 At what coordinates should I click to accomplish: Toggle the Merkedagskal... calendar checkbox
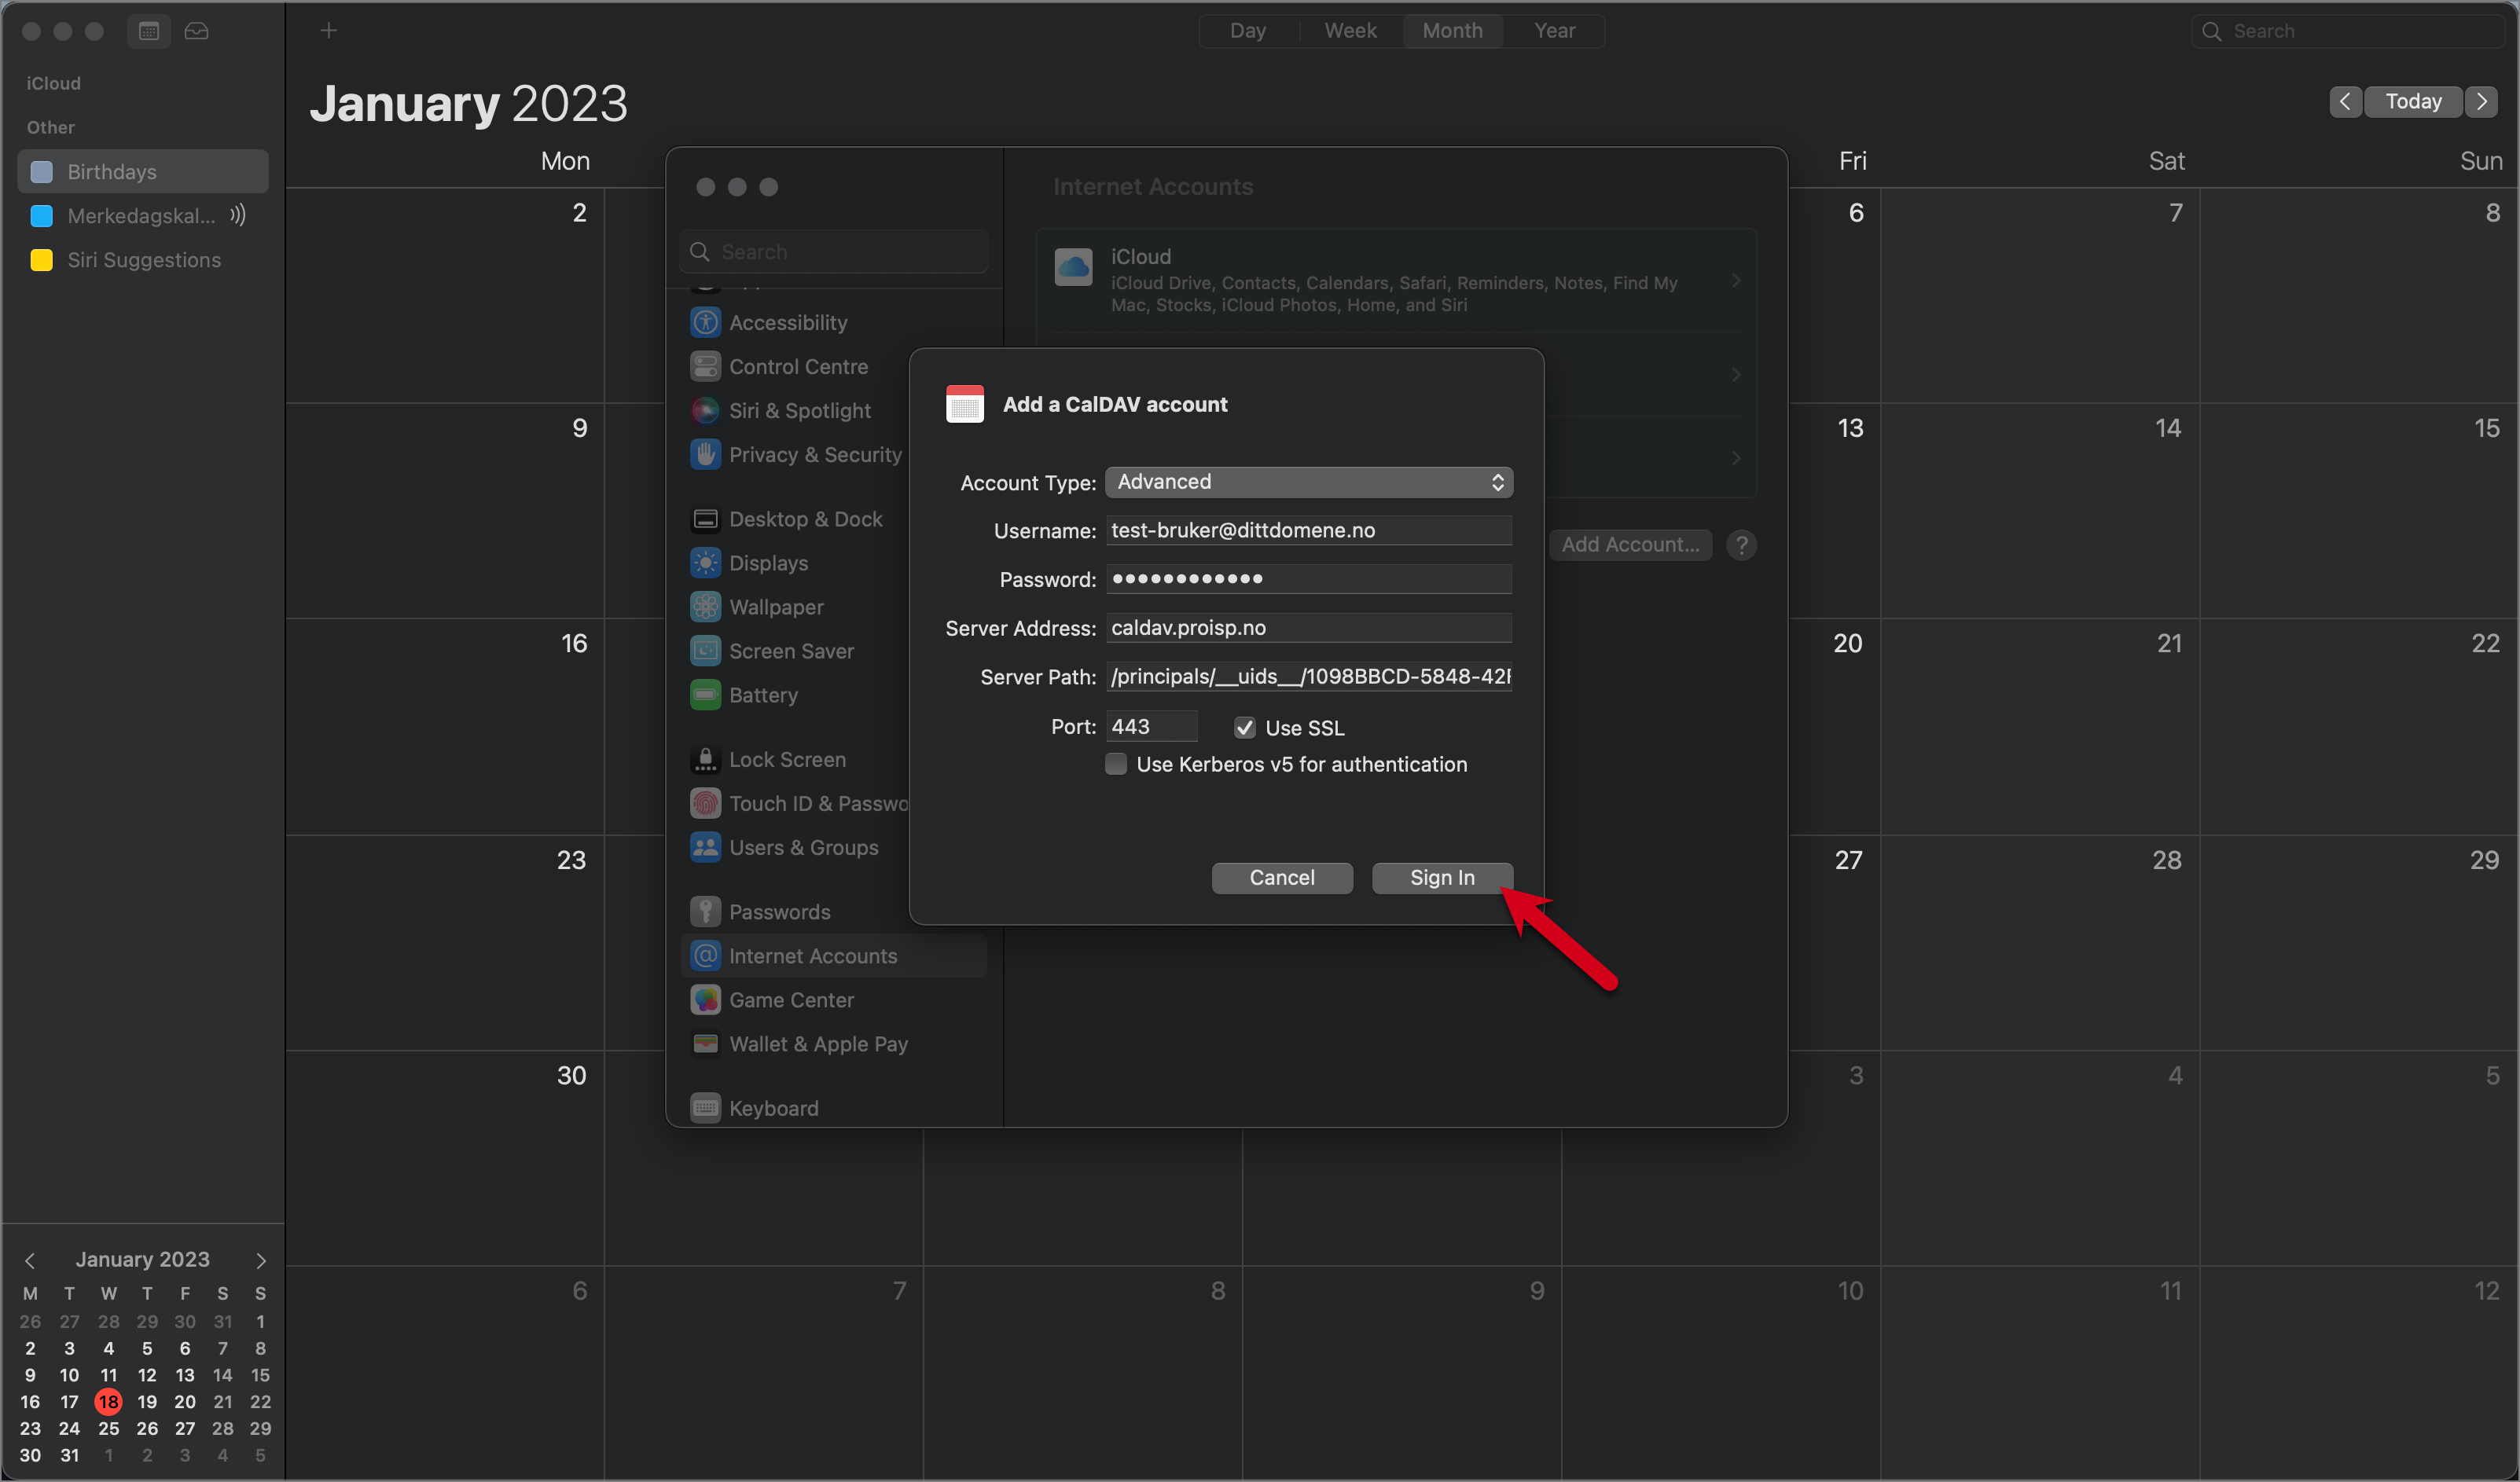tap(42, 216)
